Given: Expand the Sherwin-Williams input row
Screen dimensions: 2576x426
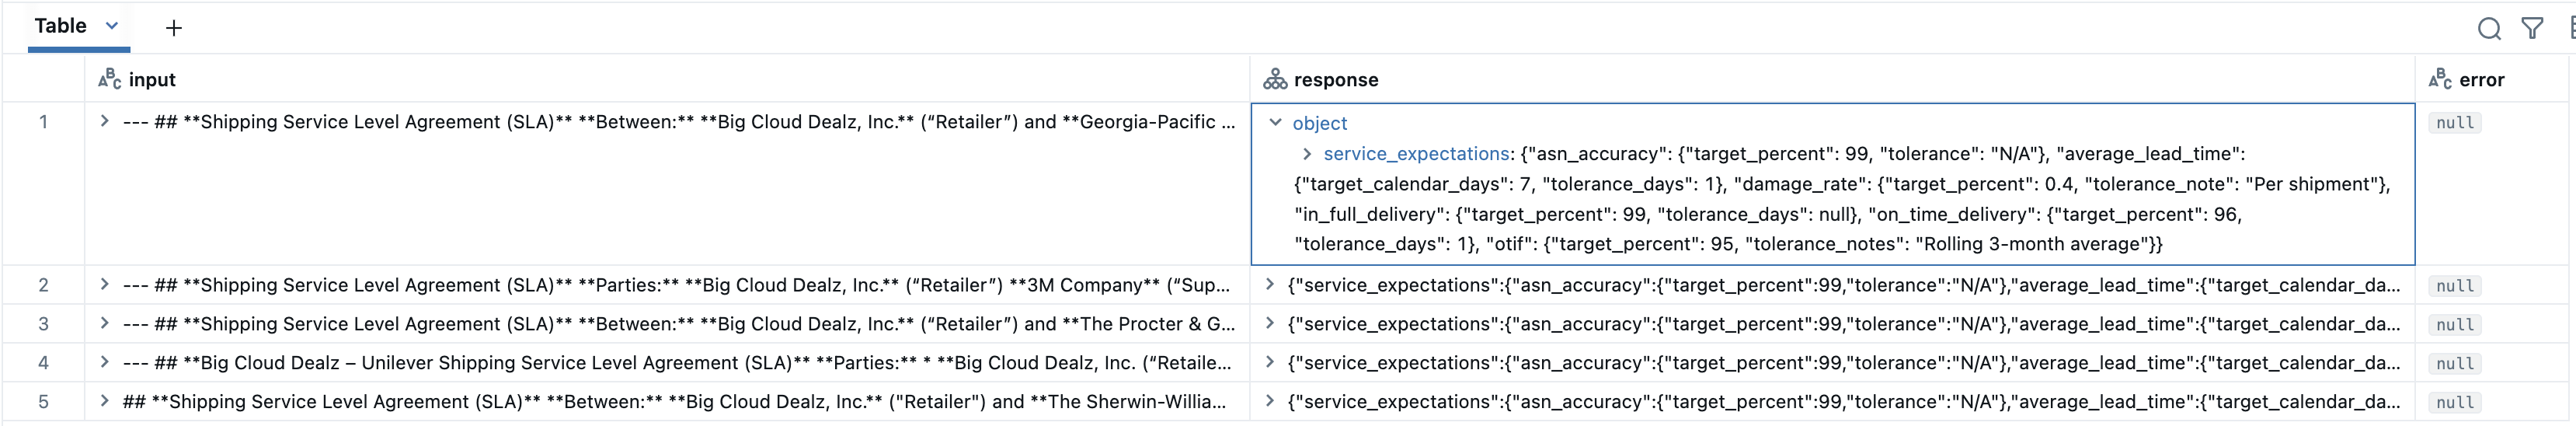Looking at the screenshot, I should point(104,401).
